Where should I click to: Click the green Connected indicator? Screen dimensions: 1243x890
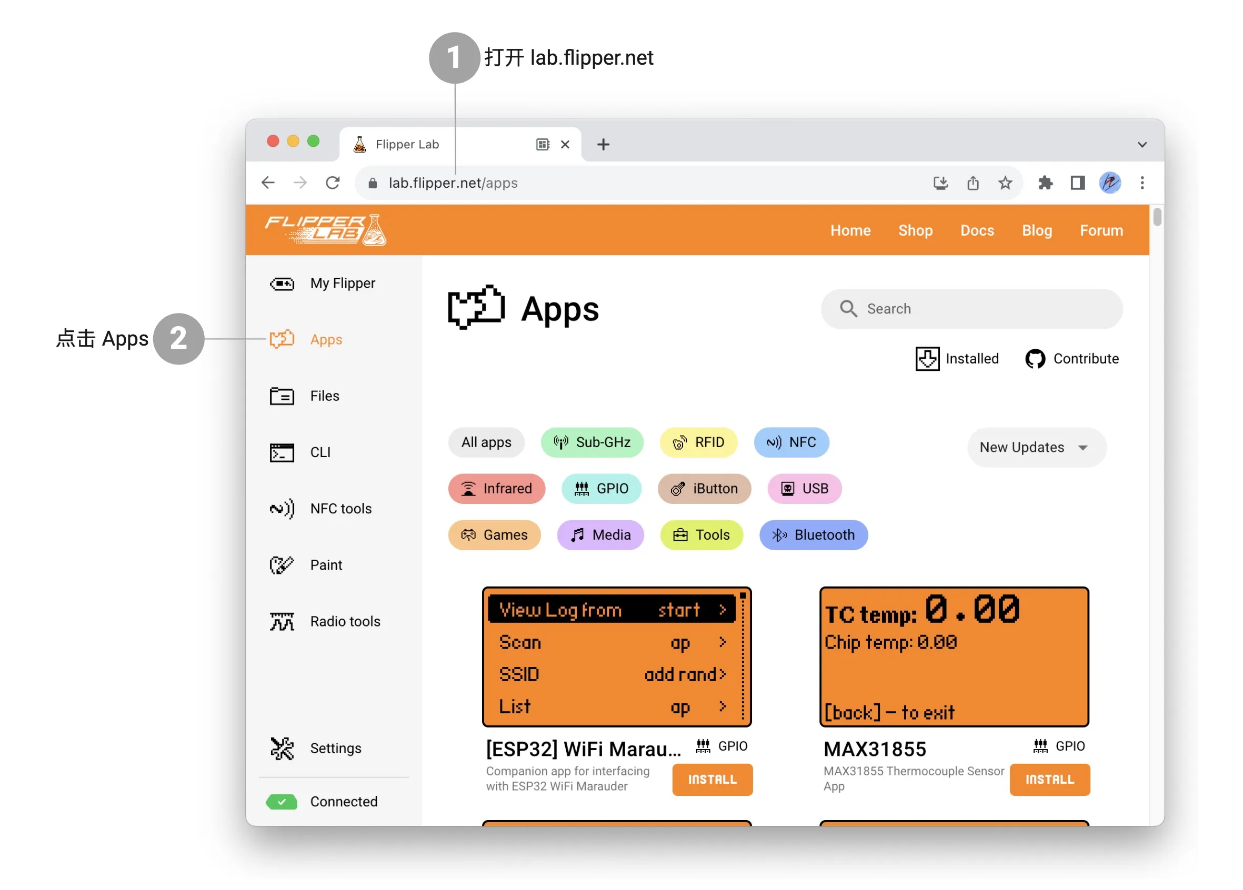click(282, 801)
